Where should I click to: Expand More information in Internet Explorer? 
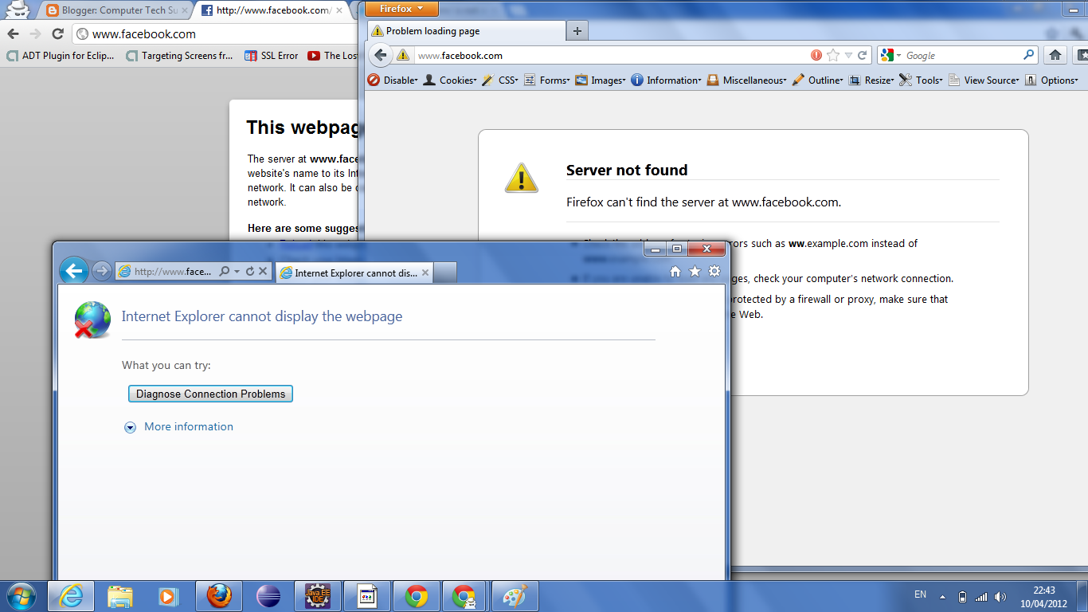[179, 427]
